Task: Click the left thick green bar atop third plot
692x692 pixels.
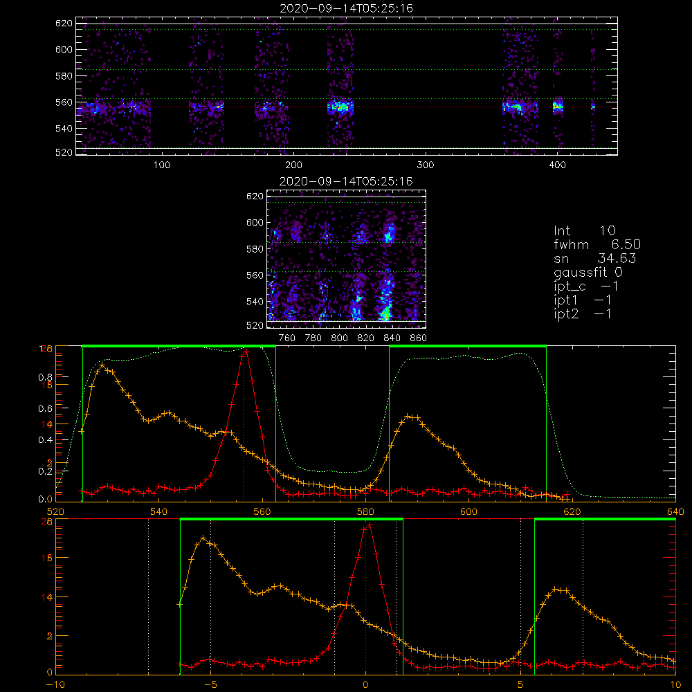Action: pos(179,346)
